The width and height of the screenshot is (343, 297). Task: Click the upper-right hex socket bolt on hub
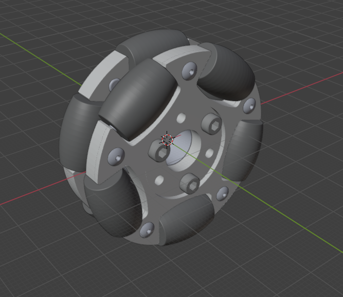coord(212,123)
